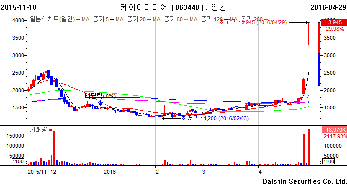Screen dimensions: 347x187
Task: Click the 2016 year x-axis label
Action: tap(110, 172)
